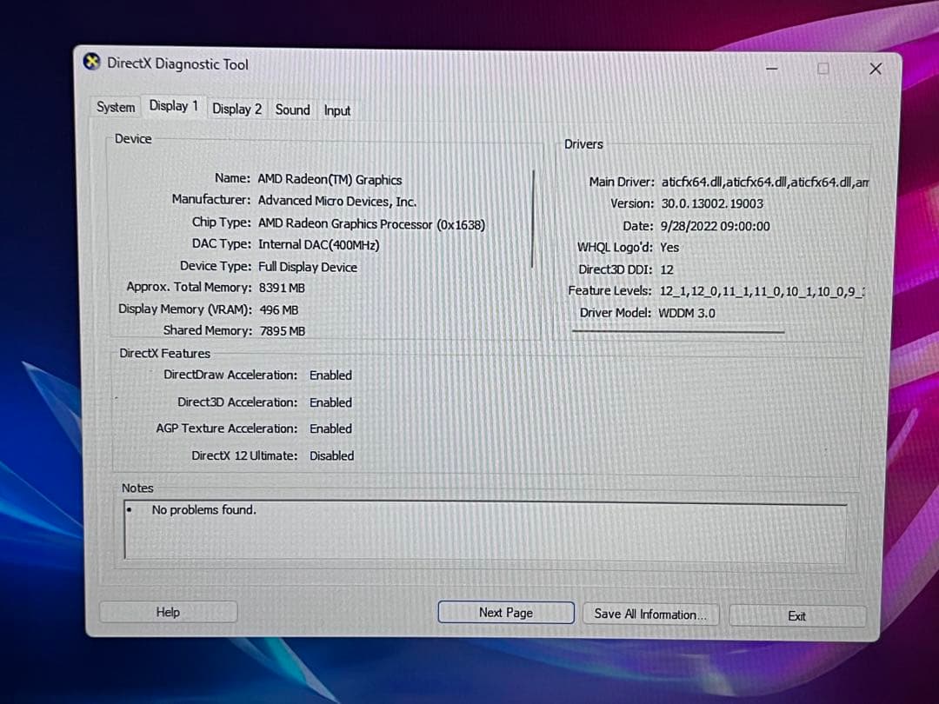Click DirectX 12 Ultimate 'Disabled' value
The height and width of the screenshot is (704, 939).
click(332, 455)
